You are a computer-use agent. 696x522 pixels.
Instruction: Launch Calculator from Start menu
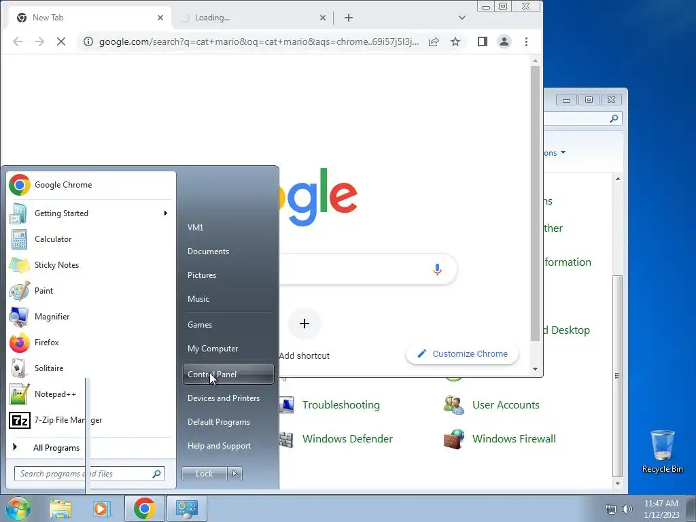pyautogui.click(x=91, y=239)
